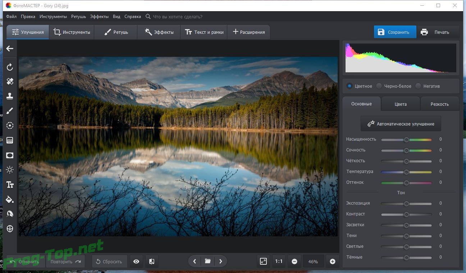Choose the brush tool in left sidebar
The image size is (466, 273).
click(10, 111)
